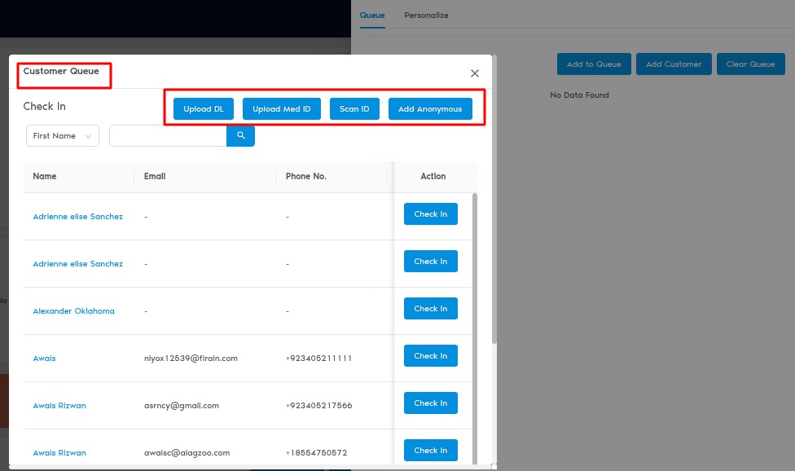Click the phone number +923405217566
Screen dimensions: 795x471
[x=319, y=406]
